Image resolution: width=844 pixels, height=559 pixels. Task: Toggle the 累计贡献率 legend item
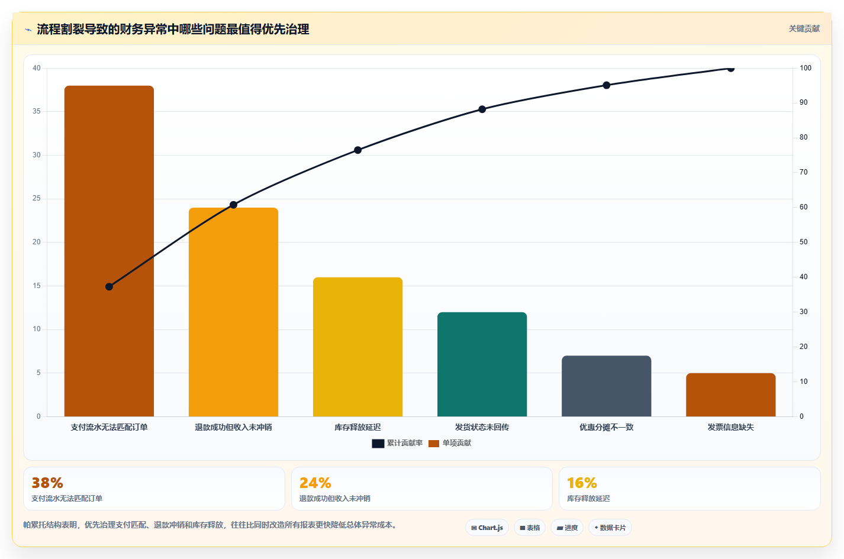[397, 443]
